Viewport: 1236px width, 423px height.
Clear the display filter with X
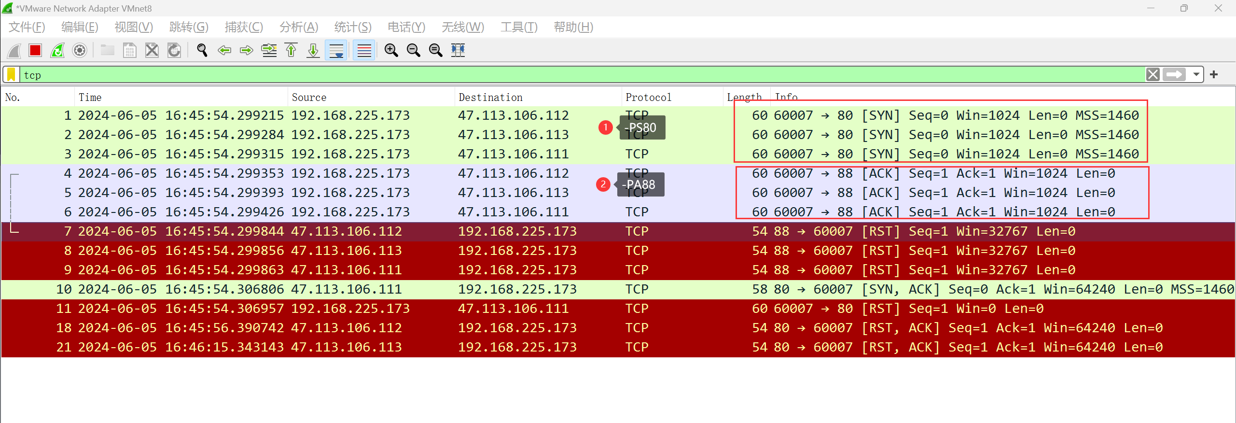click(1153, 74)
